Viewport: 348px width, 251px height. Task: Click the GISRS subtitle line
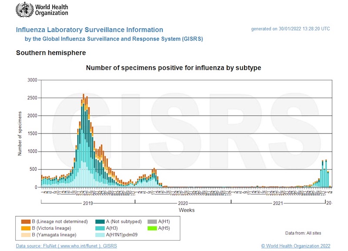(114, 39)
